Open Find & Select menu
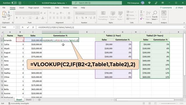 [x=155, y=15]
